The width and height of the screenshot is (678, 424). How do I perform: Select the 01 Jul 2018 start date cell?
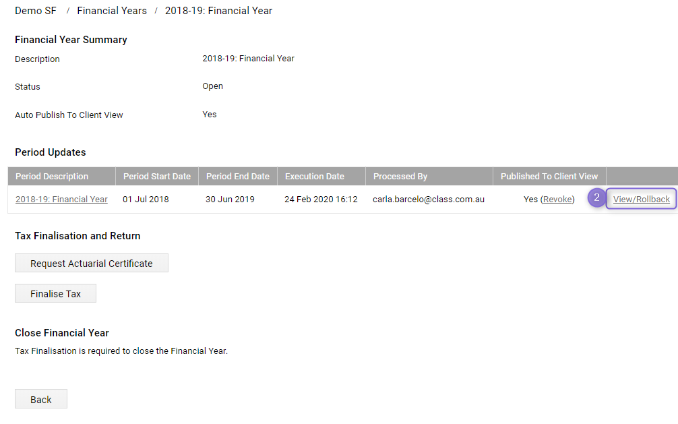[x=146, y=200]
